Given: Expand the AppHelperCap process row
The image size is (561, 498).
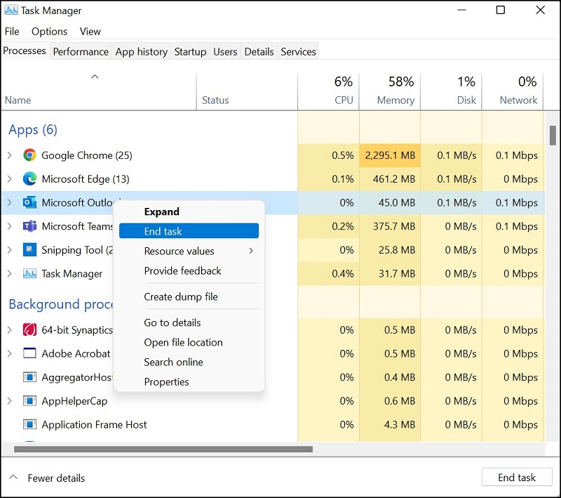Looking at the screenshot, I should click(10, 400).
